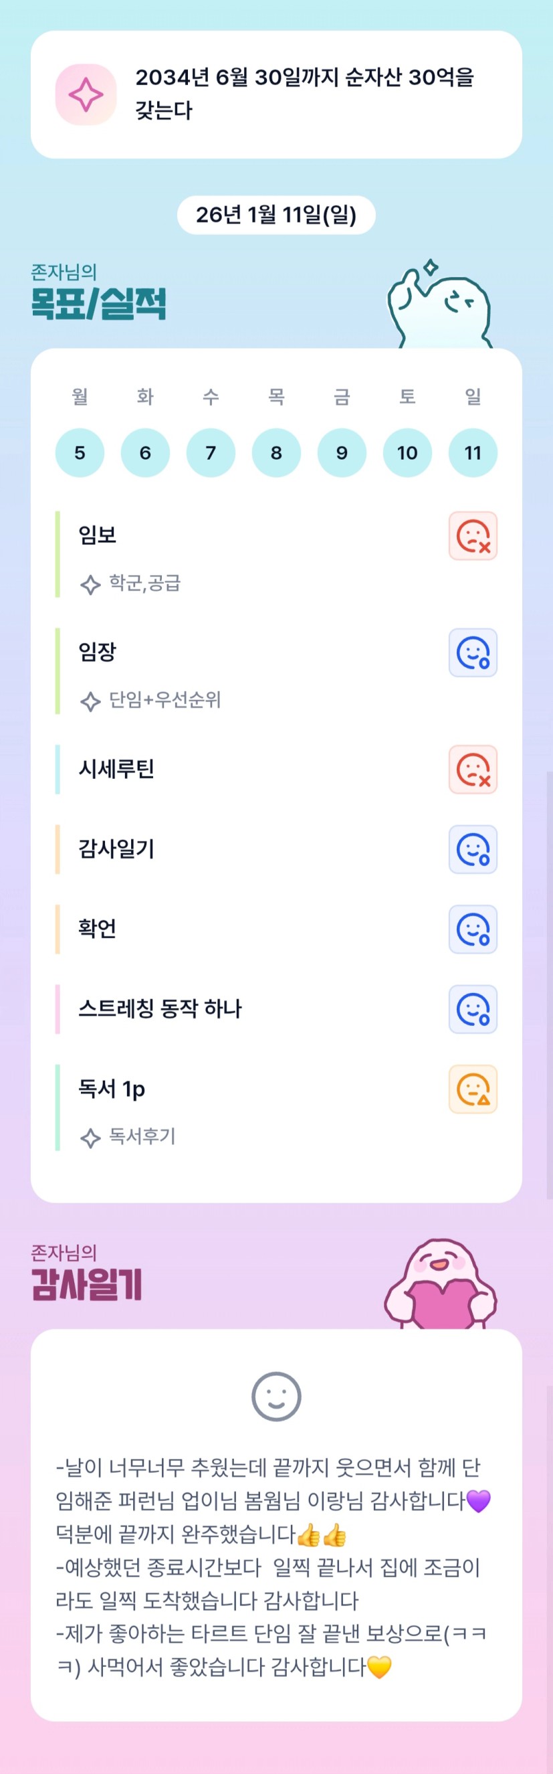Tap the white thumbs-up ghost mascot
The height and width of the screenshot is (1774, 553).
pos(440,306)
